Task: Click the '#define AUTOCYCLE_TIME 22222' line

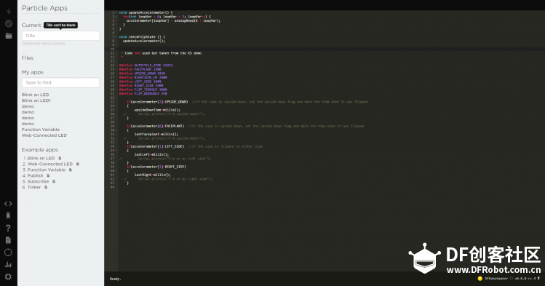Action: tap(146, 65)
